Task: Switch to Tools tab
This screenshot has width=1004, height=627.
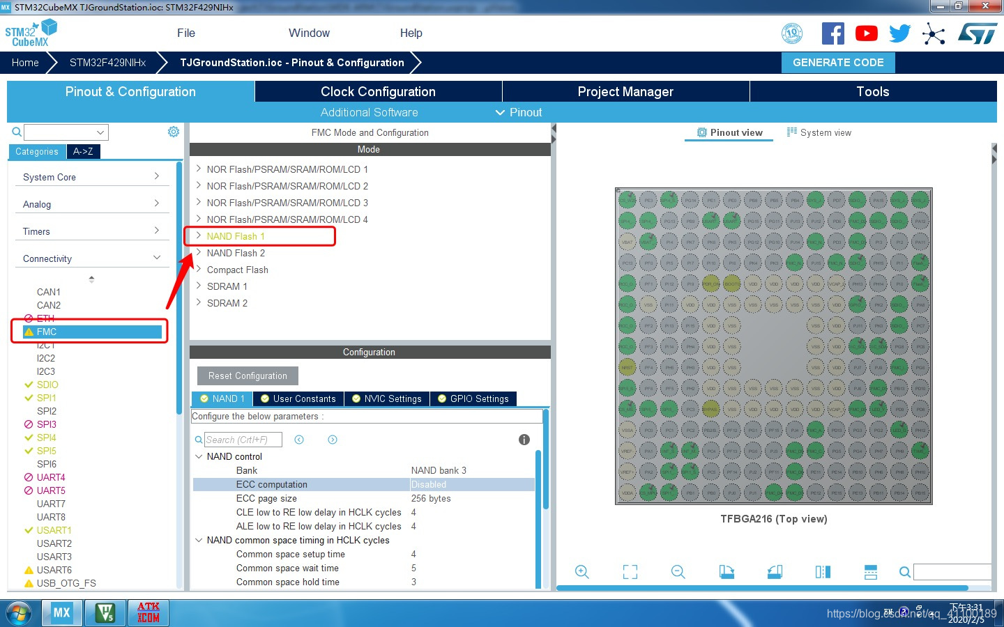Action: 873,91
